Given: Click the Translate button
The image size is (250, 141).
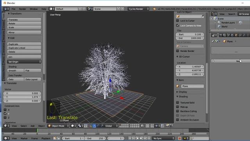Looking at the screenshot, I should pyautogui.click(x=24, y=20).
